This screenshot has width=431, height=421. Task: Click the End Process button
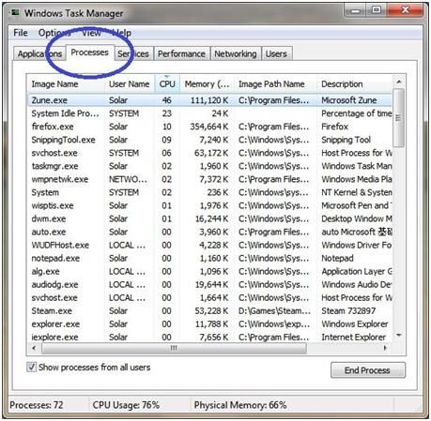[367, 370]
